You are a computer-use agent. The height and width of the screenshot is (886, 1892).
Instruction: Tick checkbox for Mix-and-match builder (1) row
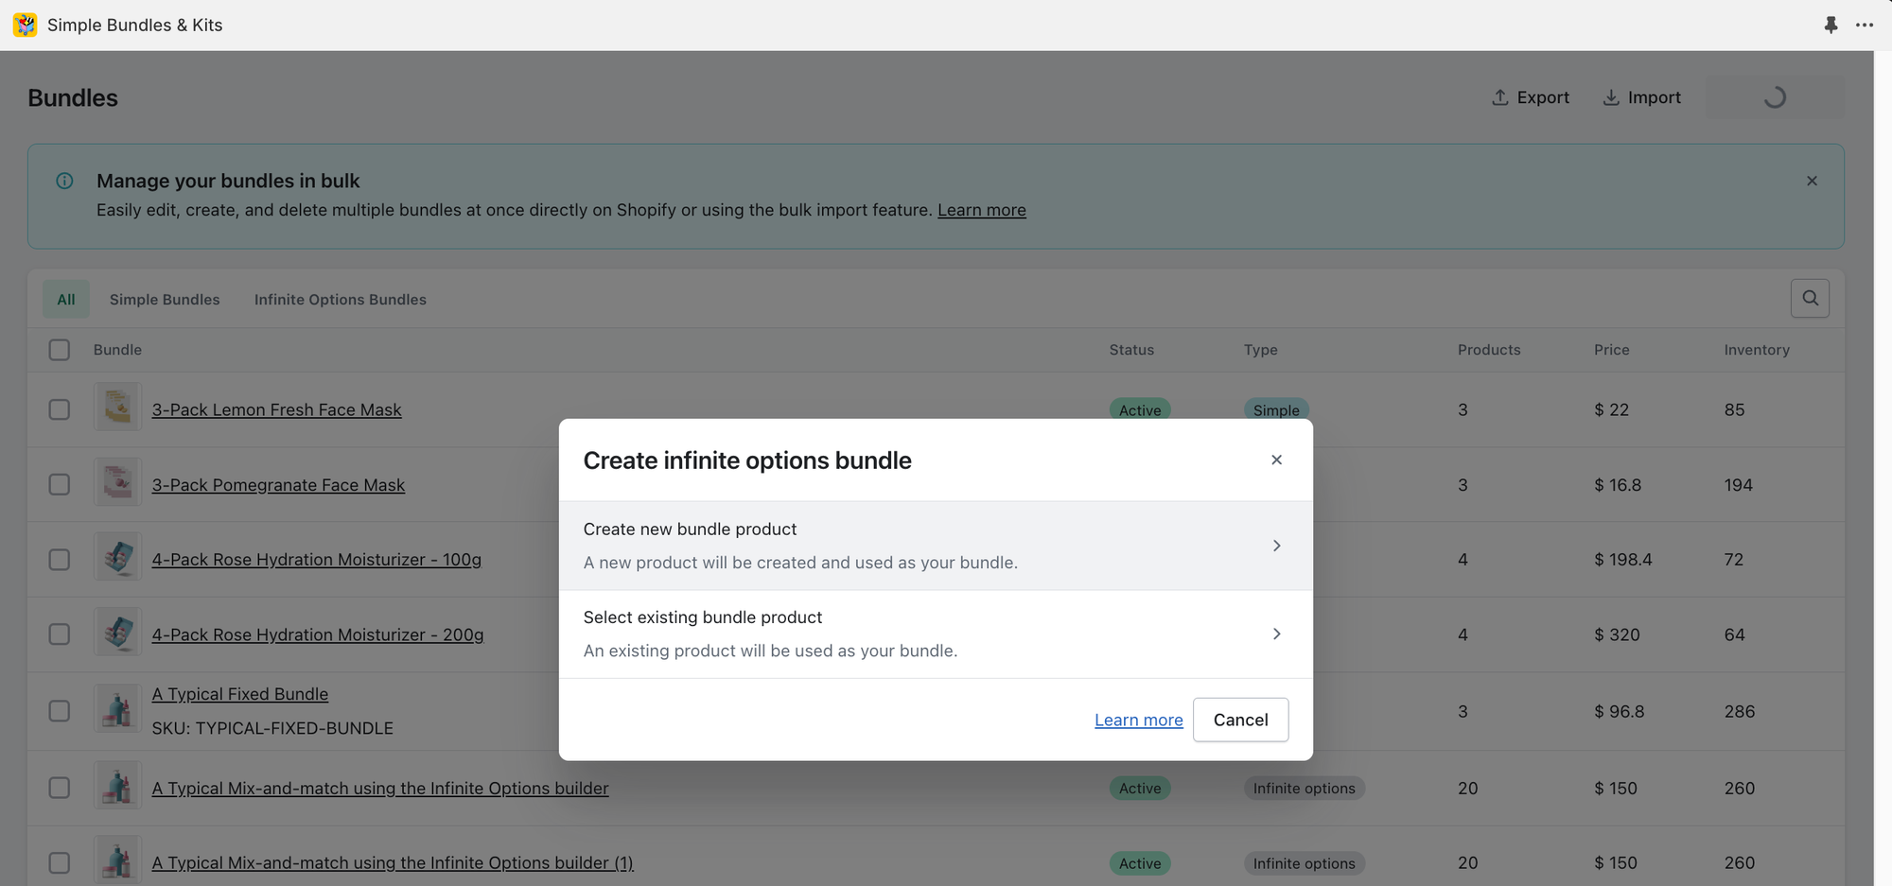point(60,863)
